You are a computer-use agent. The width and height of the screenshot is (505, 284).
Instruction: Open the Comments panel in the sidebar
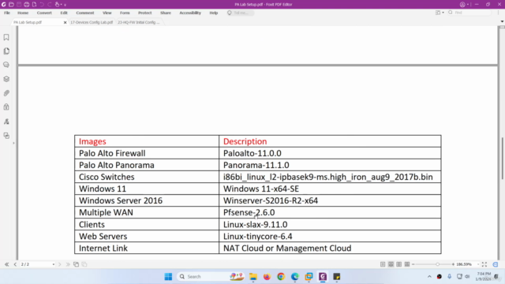[x=6, y=65]
